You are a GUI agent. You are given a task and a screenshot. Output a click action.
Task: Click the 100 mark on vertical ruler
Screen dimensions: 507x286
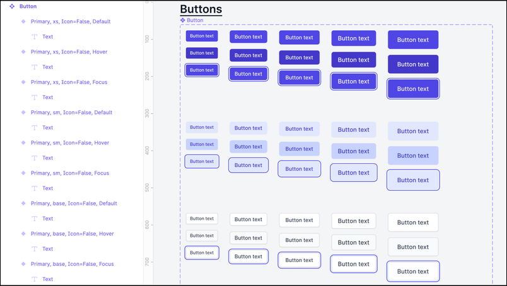point(147,39)
